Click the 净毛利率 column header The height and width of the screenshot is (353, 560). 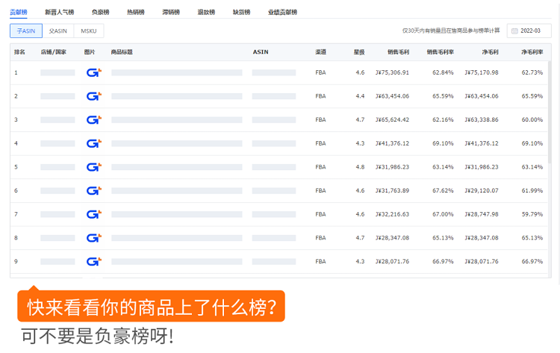click(x=532, y=52)
